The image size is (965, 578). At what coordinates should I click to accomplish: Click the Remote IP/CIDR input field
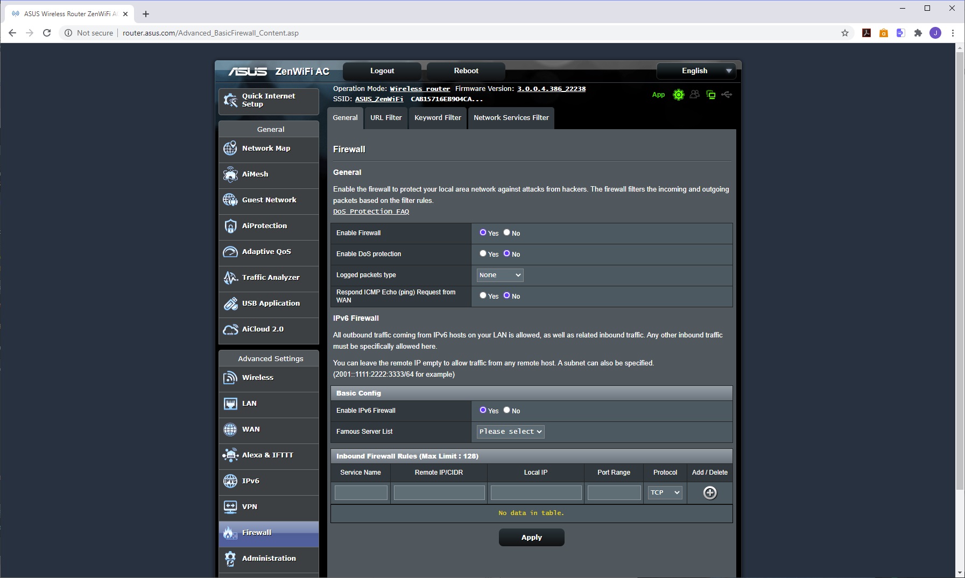(439, 492)
